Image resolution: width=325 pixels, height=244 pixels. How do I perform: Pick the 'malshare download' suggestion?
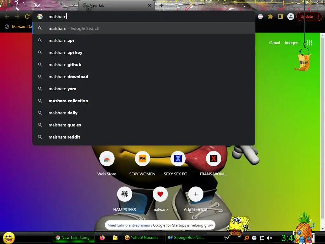(x=144, y=77)
